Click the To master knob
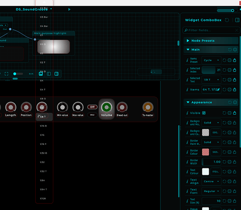Viewport: 241px width, 210px height. pyautogui.click(x=148, y=107)
